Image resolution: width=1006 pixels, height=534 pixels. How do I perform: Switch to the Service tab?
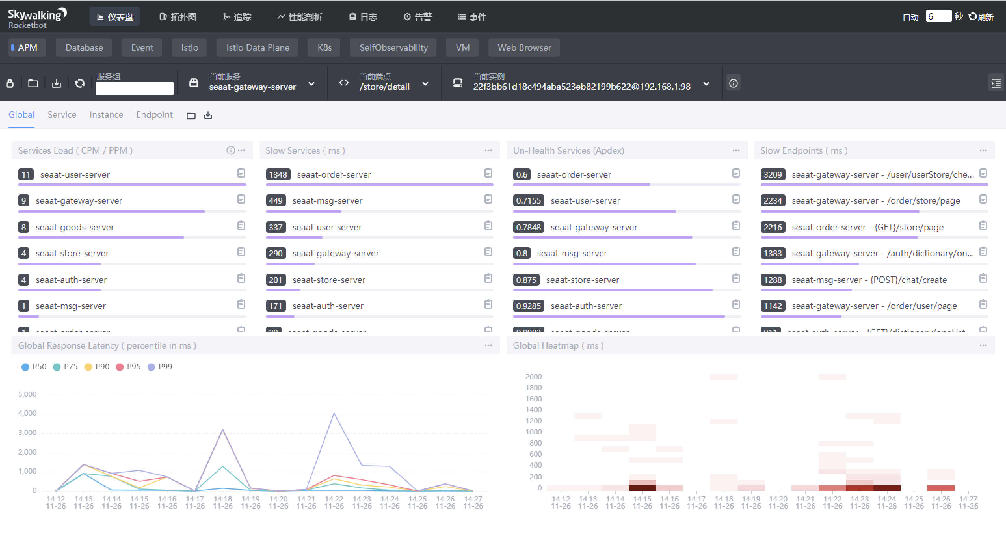(62, 115)
